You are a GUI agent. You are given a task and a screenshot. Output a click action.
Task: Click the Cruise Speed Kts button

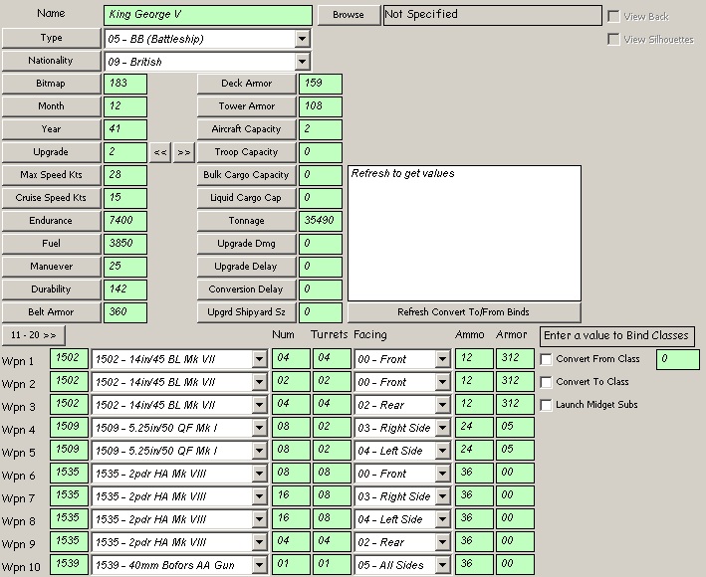point(52,198)
